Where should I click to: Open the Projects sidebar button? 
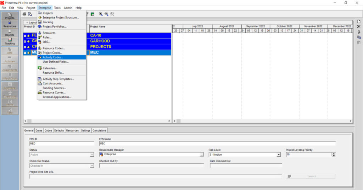coord(10,16)
